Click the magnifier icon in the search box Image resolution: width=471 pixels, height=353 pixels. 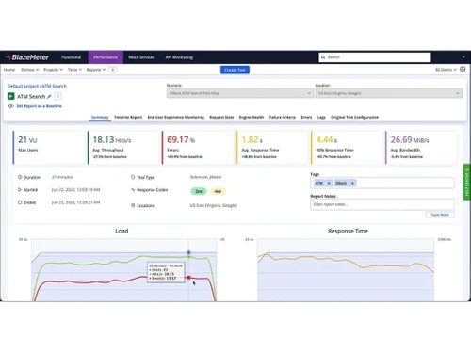(323, 57)
